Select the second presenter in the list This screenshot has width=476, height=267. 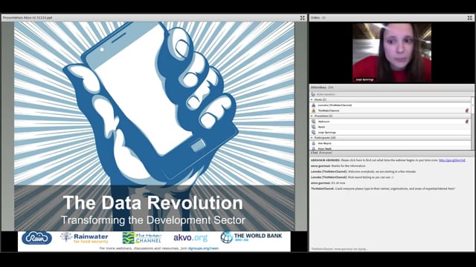(x=390, y=127)
